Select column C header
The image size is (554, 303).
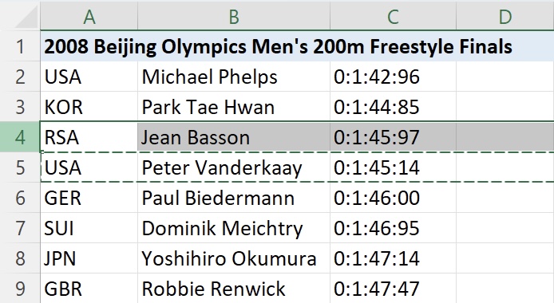pos(393,15)
